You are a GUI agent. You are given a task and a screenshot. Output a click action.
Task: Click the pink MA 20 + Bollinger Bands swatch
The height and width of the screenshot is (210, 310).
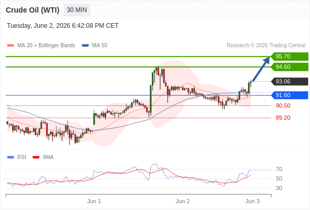click(11, 46)
